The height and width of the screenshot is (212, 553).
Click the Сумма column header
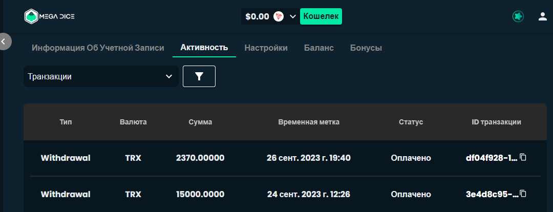click(200, 122)
